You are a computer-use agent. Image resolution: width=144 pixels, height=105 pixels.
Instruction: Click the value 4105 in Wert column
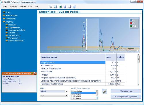coord(113,65)
